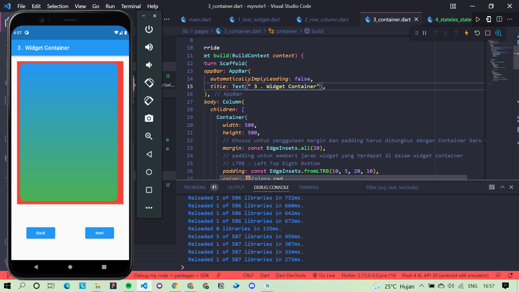Open the Terminal menu
The height and width of the screenshot is (292, 519).
(131, 6)
